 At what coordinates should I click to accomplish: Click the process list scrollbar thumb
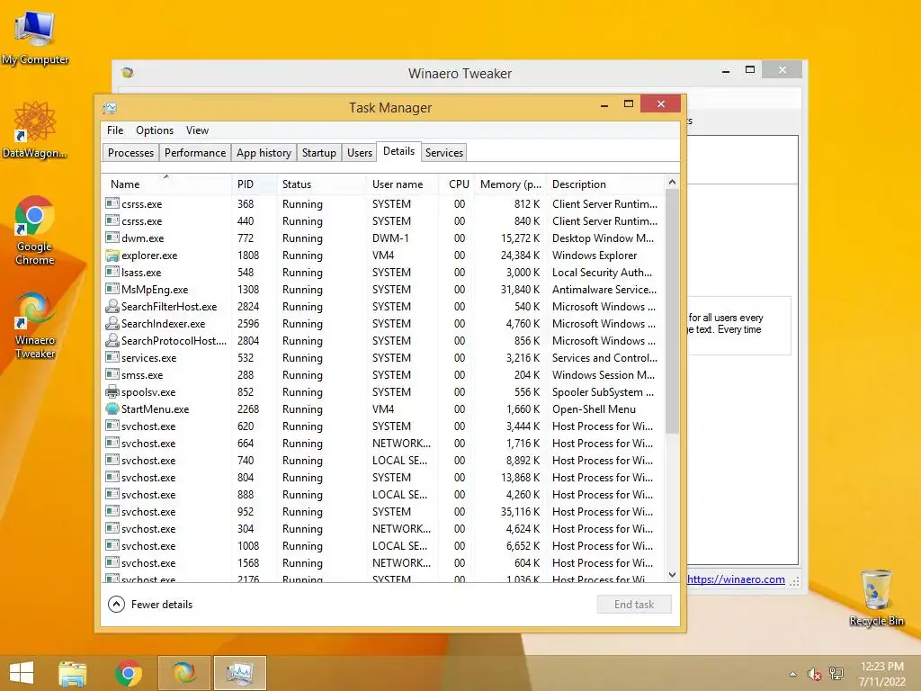pyautogui.click(x=673, y=311)
